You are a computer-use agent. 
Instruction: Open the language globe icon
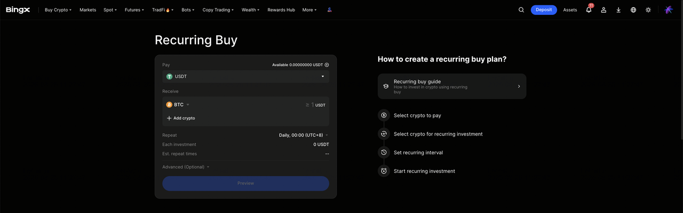pos(633,10)
